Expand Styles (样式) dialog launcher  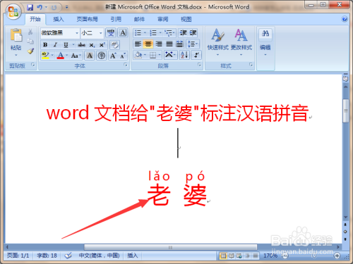[251, 65]
